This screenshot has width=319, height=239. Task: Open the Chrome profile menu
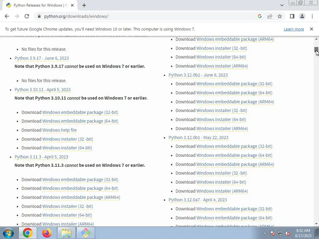click(302, 16)
